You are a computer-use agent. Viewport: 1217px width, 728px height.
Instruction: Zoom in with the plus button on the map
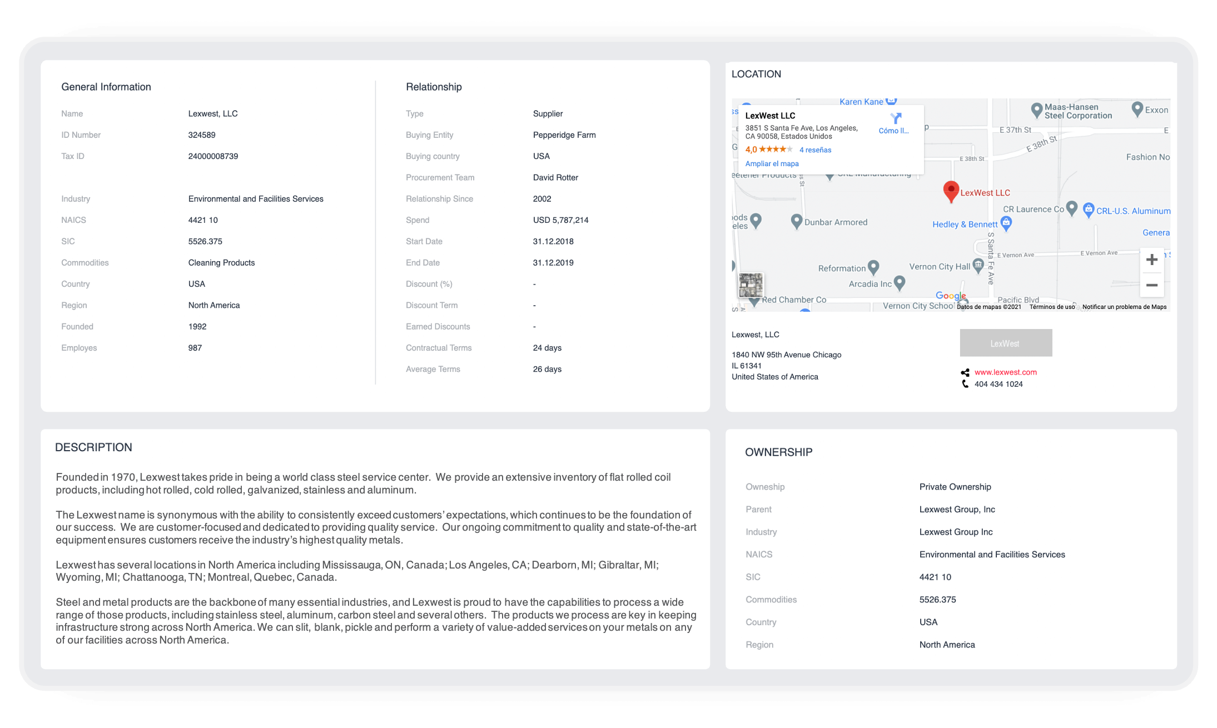pyautogui.click(x=1152, y=259)
